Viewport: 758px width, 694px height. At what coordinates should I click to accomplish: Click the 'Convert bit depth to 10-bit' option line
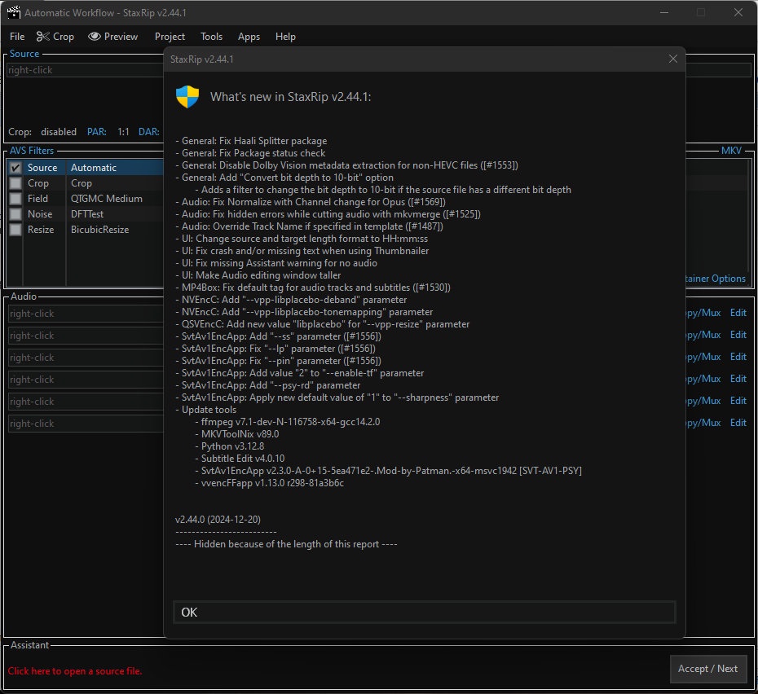click(284, 178)
